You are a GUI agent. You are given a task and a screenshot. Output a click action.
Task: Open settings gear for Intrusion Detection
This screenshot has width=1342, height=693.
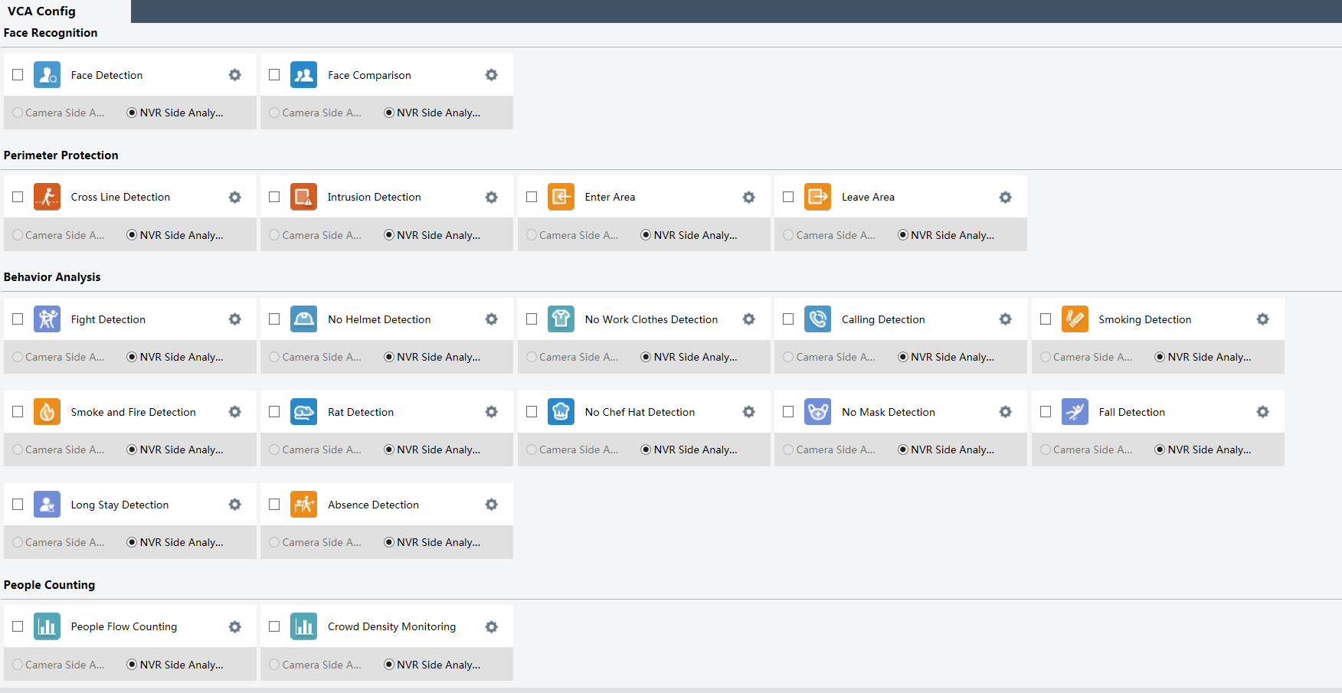point(492,197)
